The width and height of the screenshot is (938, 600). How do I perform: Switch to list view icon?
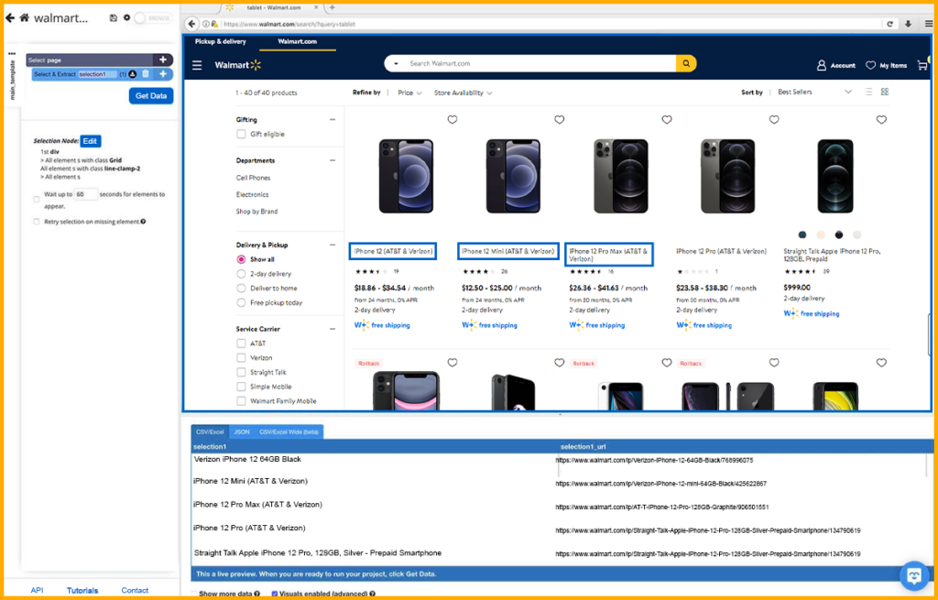coord(868,93)
